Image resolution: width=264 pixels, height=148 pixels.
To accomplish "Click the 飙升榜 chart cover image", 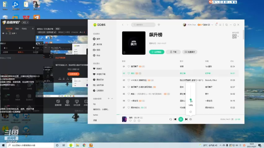I will point(134,43).
